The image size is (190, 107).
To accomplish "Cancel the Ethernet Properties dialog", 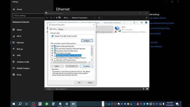I will pyautogui.click(x=90, y=83).
